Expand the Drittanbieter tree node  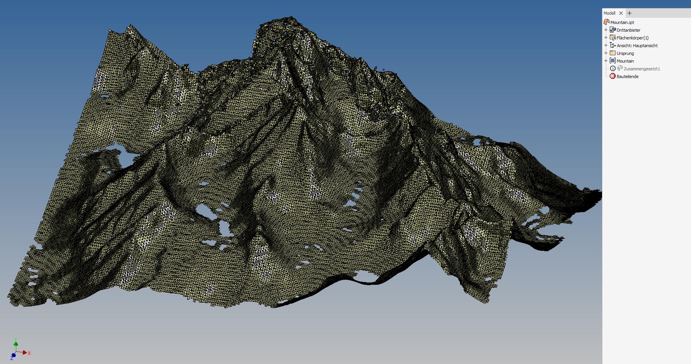pyautogui.click(x=606, y=30)
